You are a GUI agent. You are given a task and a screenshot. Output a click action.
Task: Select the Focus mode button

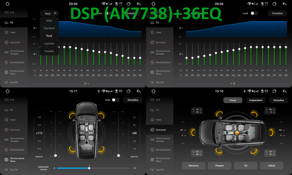click(233, 100)
